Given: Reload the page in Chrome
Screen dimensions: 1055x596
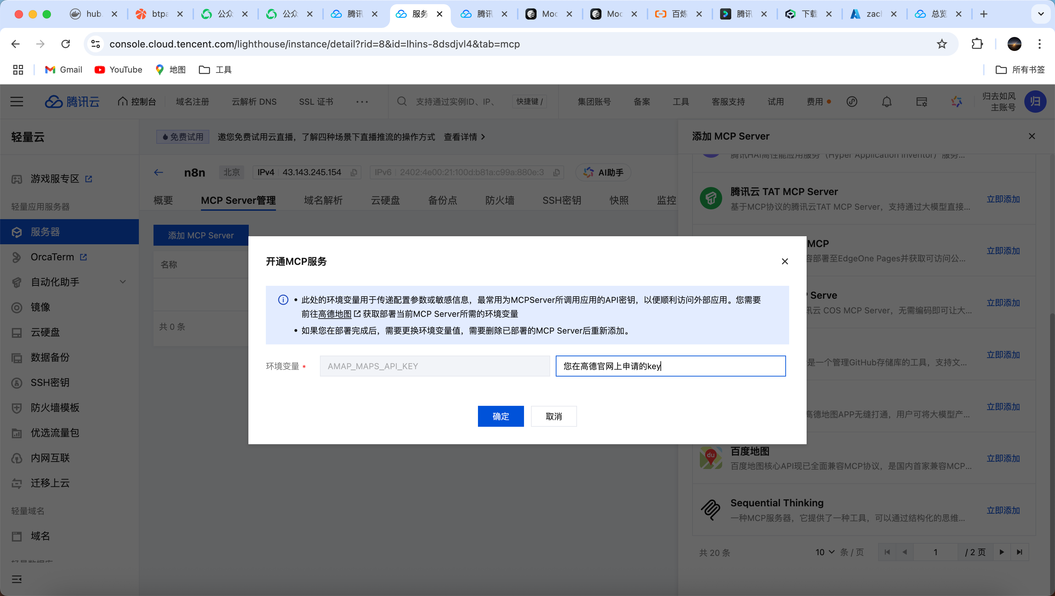Looking at the screenshot, I should (66, 44).
